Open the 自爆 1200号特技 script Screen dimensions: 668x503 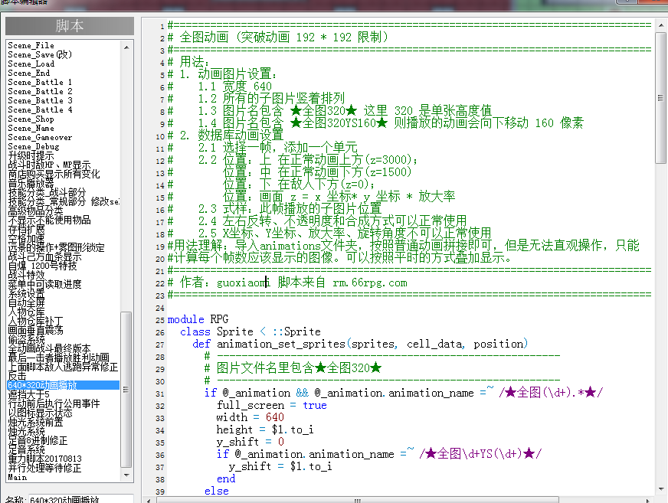tap(43, 266)
